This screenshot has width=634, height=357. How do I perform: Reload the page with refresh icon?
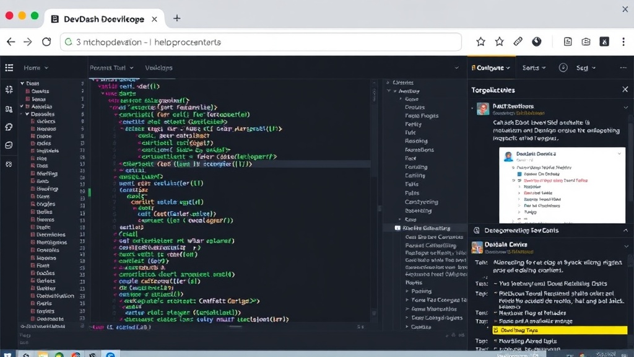click(x=46, y=42)
